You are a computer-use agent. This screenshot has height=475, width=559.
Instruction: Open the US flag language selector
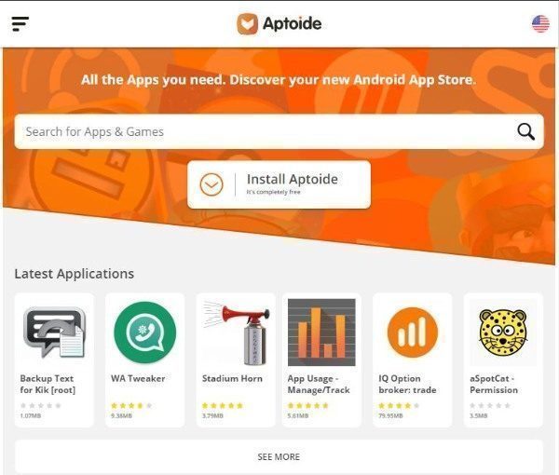coord(540,24)
